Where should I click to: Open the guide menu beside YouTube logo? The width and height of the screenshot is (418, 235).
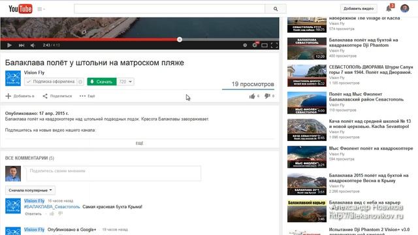(x=41, y=9)
